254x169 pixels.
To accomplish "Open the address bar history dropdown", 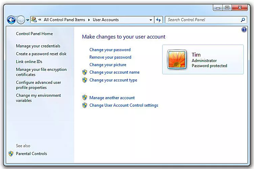I will click(151, 20).
